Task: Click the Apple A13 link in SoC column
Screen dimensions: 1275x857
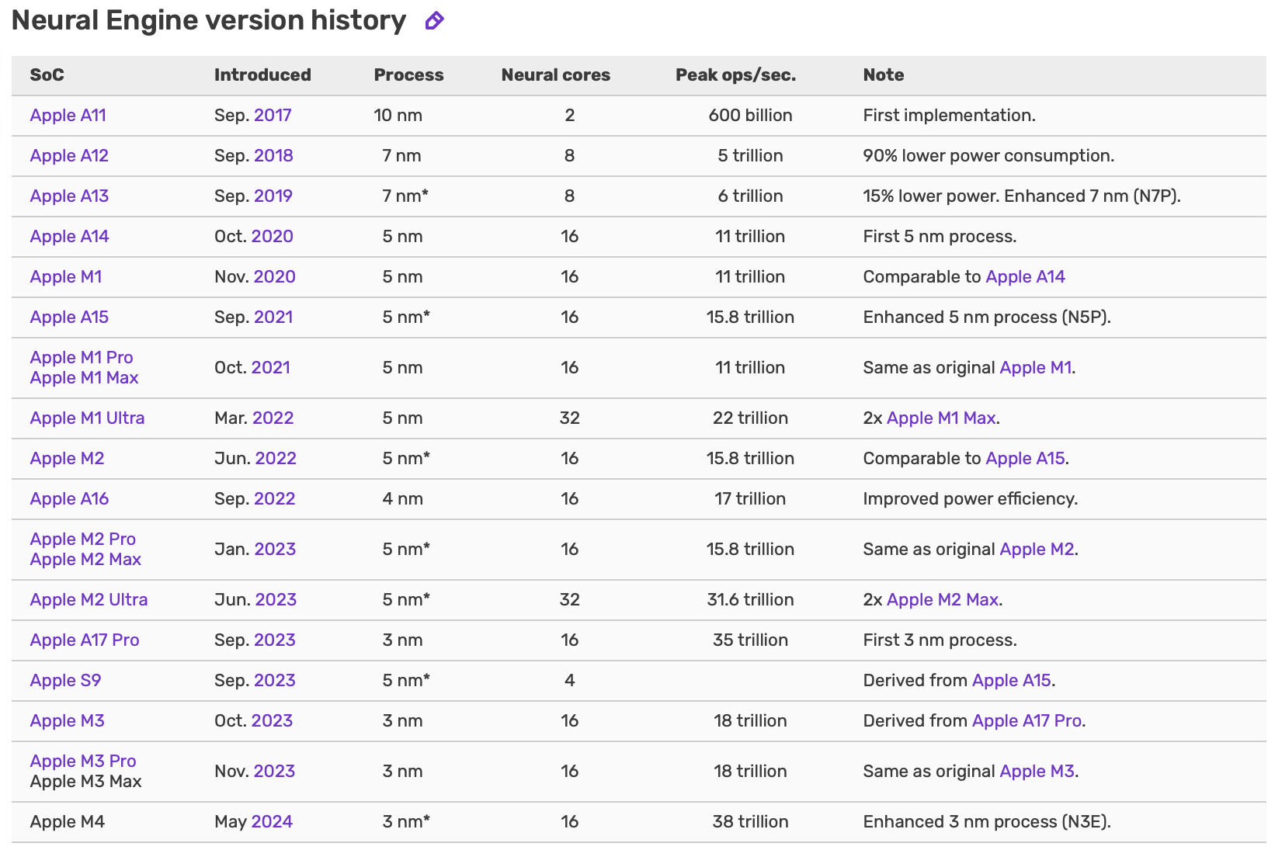Action: click(x=69, y=196)
